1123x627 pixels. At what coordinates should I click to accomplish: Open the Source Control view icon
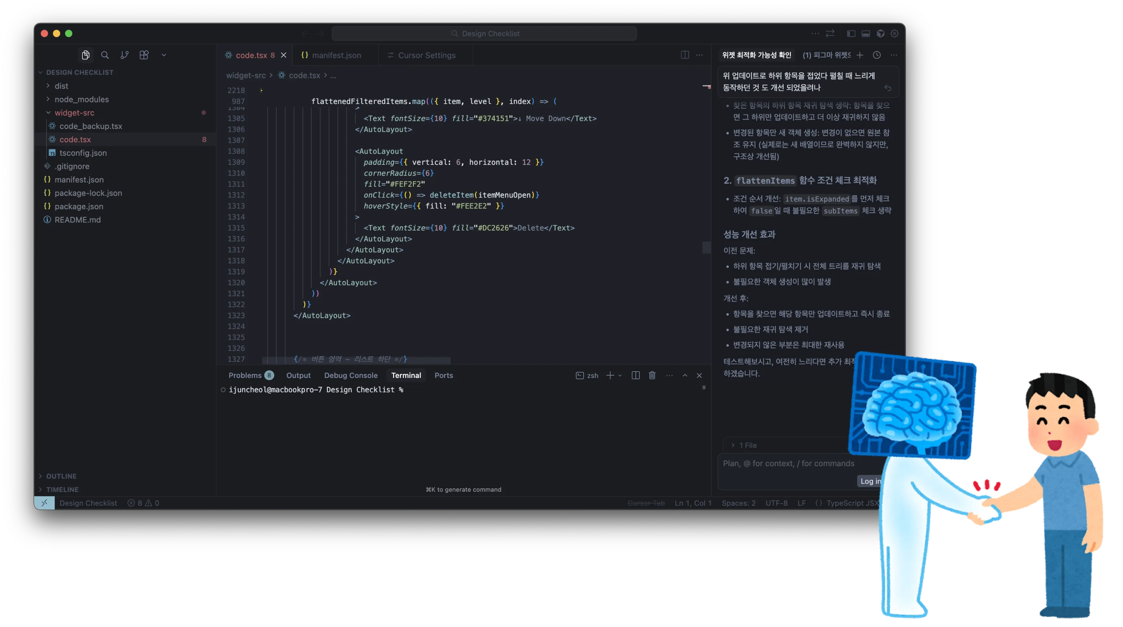click(124, 55)
